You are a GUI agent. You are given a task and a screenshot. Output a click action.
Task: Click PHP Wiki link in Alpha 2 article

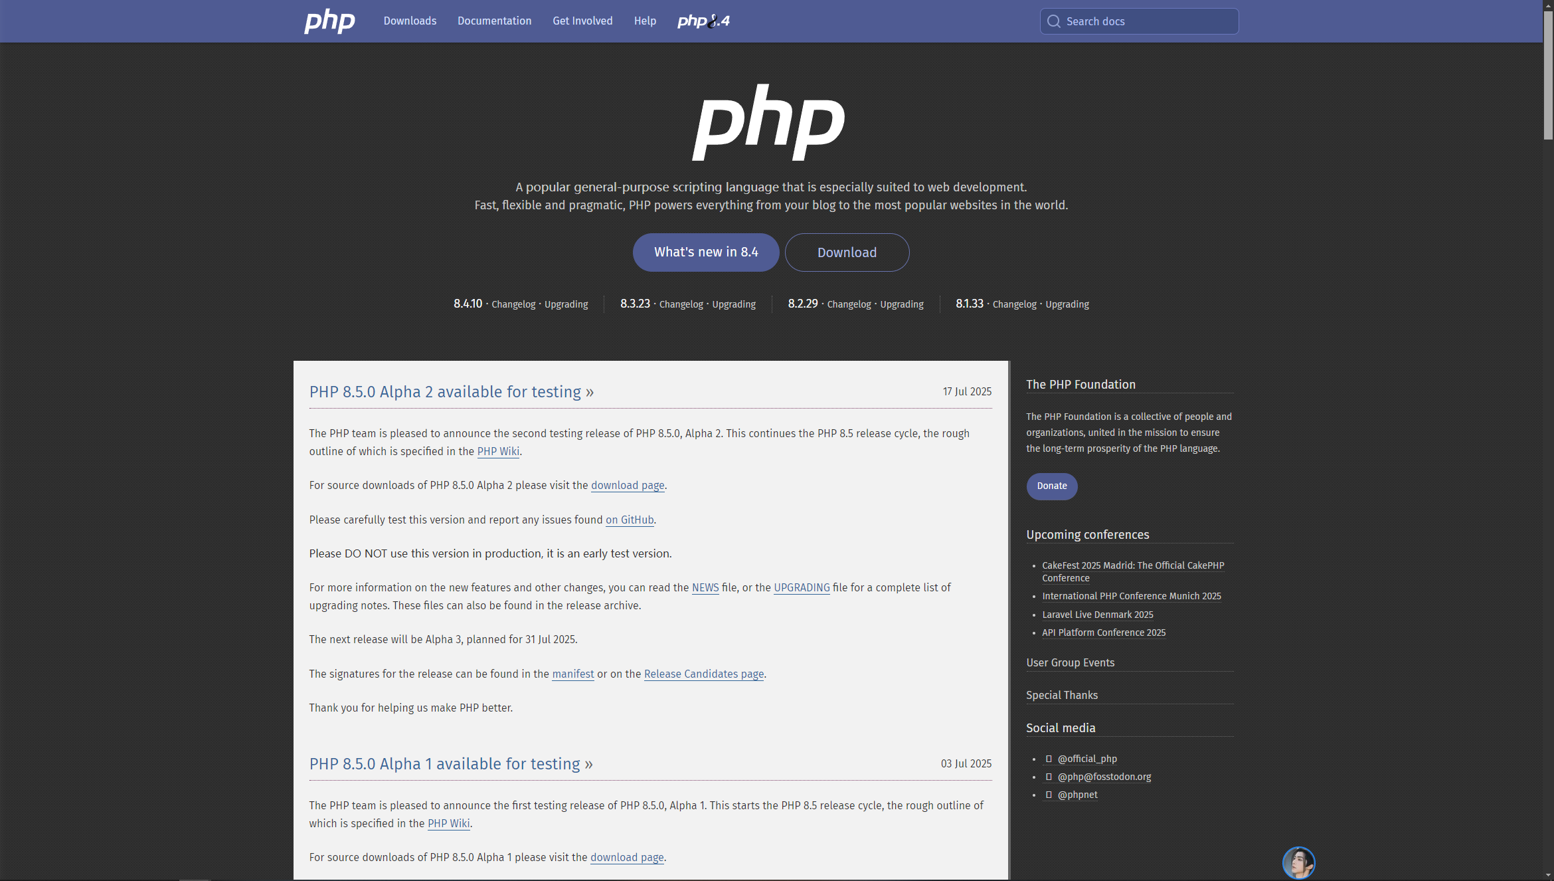point(498,451)
